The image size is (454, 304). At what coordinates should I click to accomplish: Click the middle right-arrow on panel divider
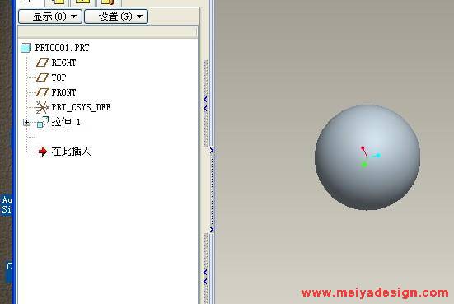point(212,150)
